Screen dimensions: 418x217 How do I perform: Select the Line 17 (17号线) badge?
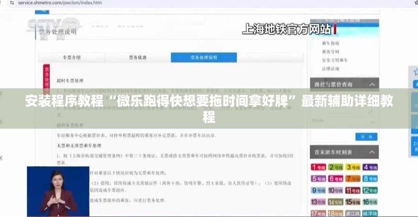click(x=318, y=214)
